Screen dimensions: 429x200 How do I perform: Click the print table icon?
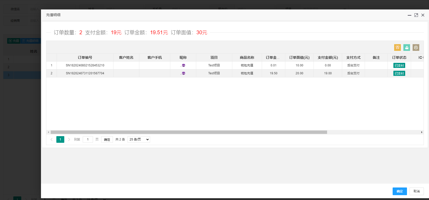(x=416, y=48)
